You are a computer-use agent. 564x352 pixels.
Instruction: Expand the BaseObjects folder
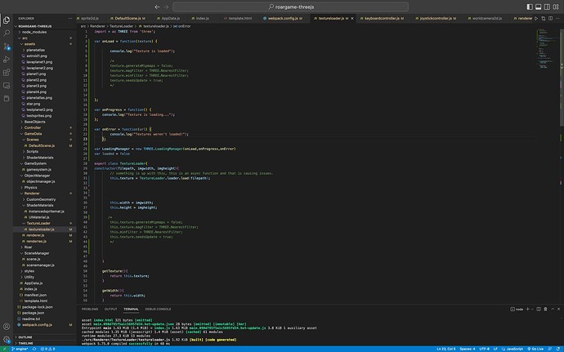pyautogui.click(x=45, y=122)
